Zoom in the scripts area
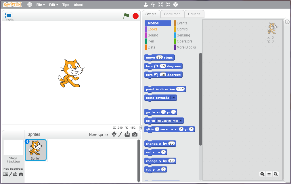 coord(275,174)
